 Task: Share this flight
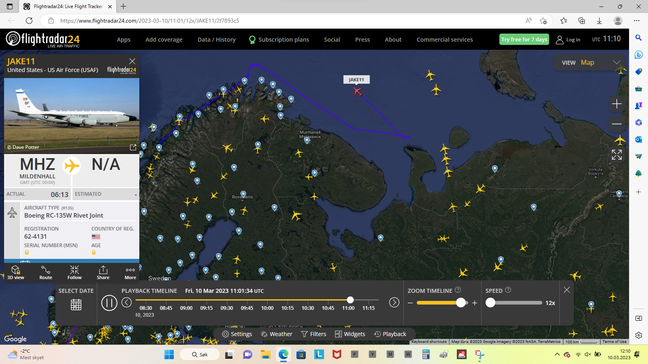[x=103, y=272]
